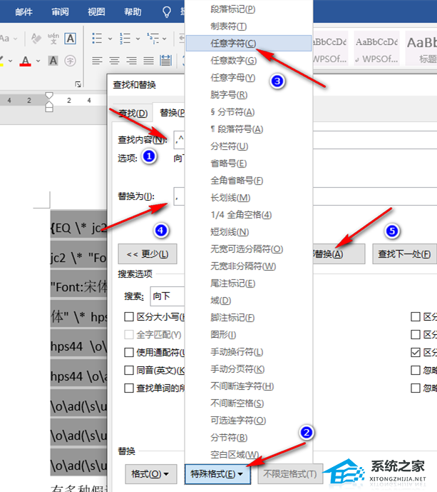This screenshot has width=437, height=492.
Task: Click the enclosed character (字) icon
Action: coord(70,61)
